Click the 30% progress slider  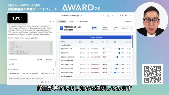click(x=117, y=69)
